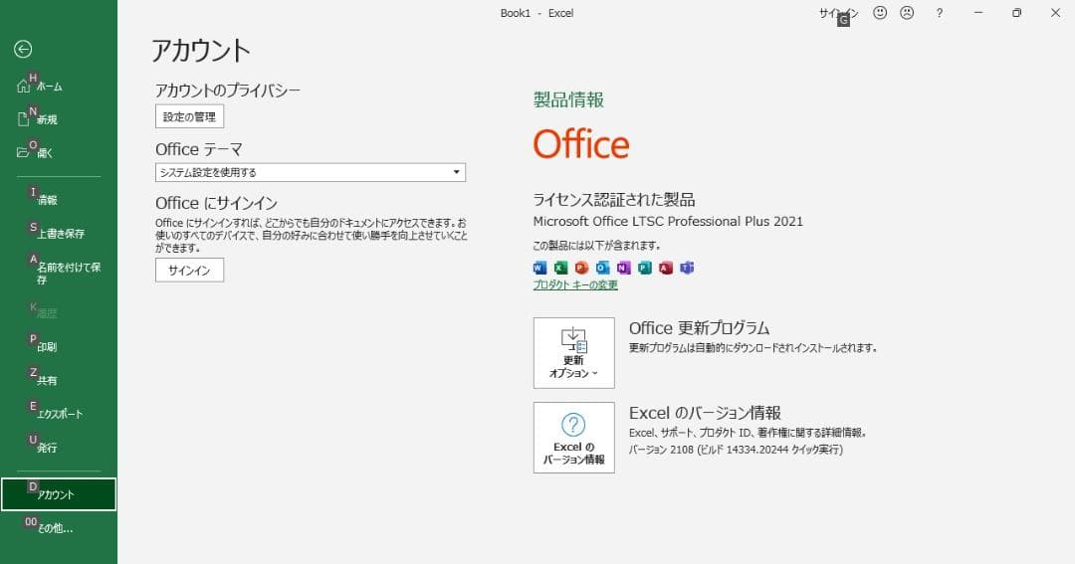Click the Teams product icon

tap(686, 268)
